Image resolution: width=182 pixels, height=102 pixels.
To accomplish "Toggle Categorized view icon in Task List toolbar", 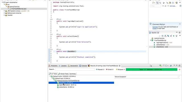I will pos(158,3).
